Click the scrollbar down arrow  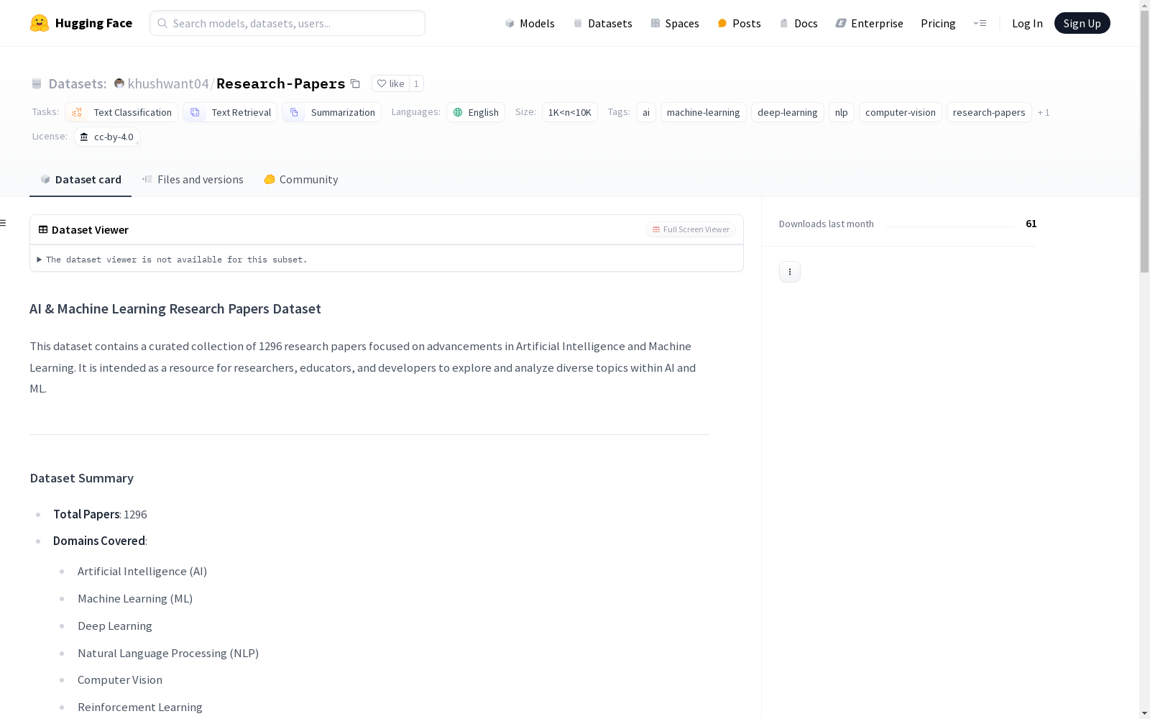pyautogui.click(x=1144, y=713)
